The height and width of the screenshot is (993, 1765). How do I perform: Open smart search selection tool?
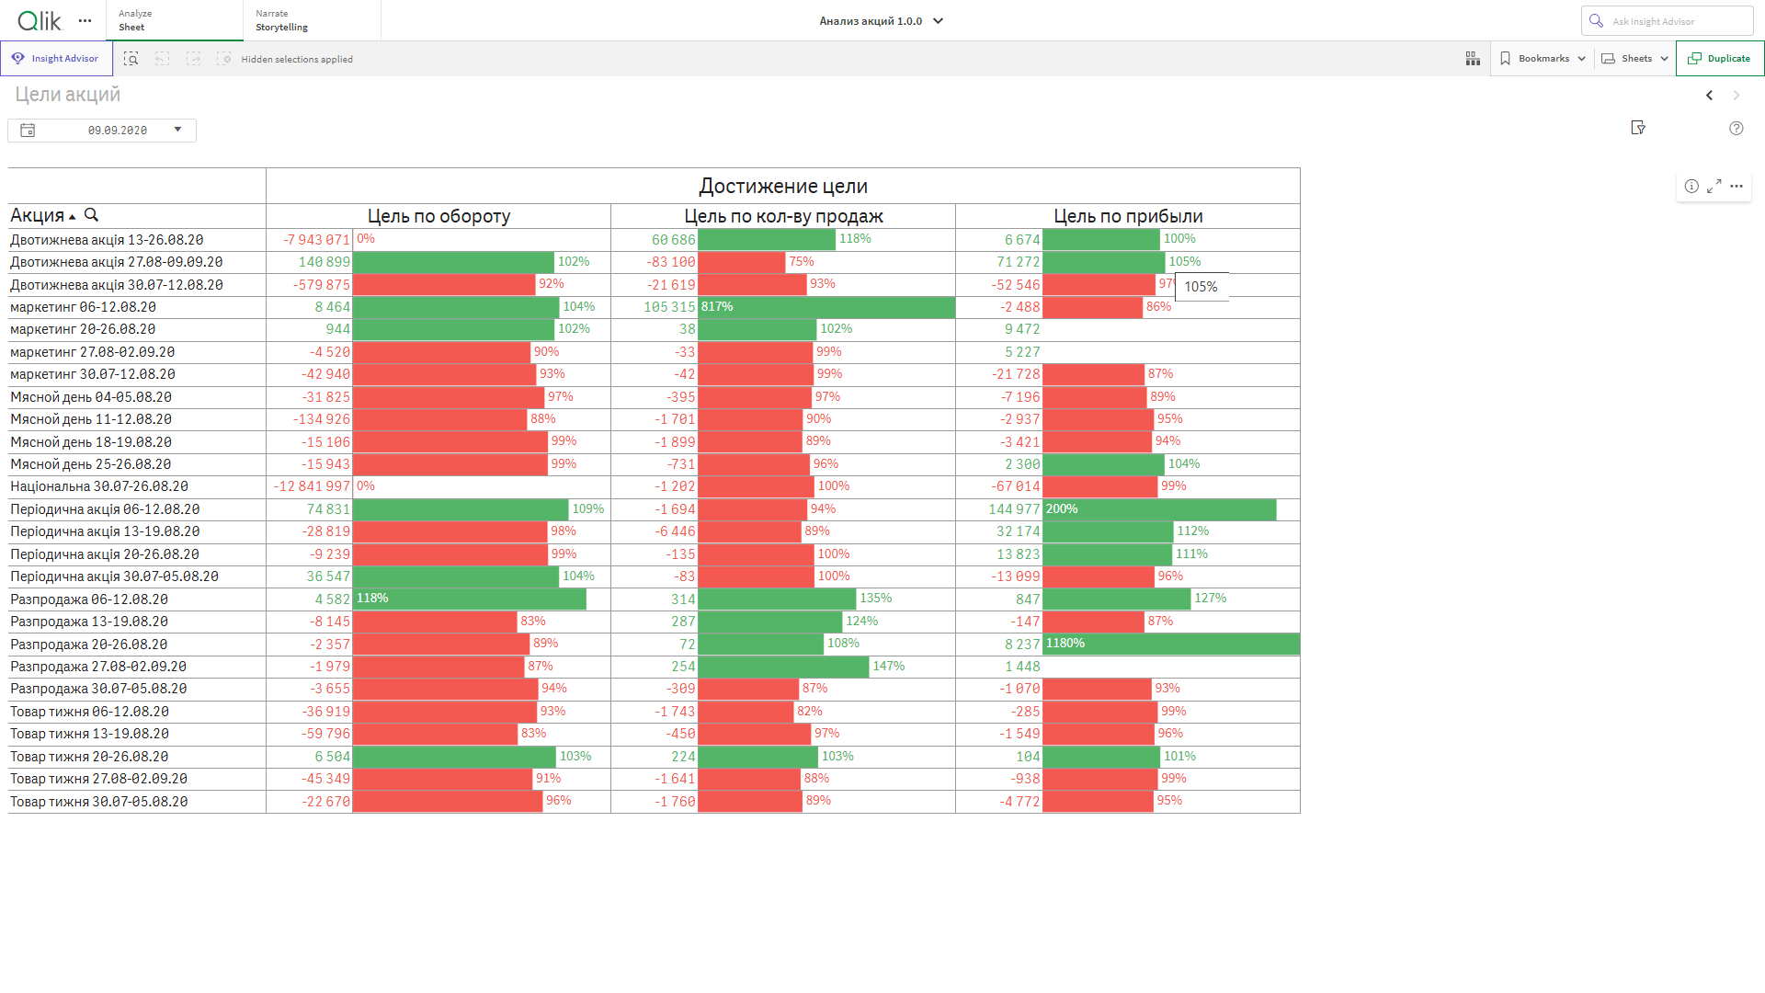tap(131, 59)
